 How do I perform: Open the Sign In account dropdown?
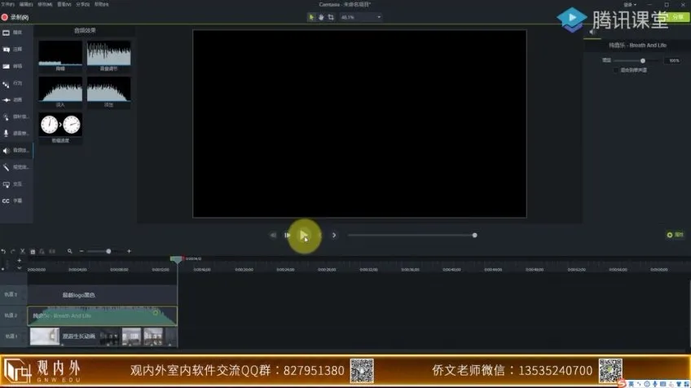[x=630, y=5]
